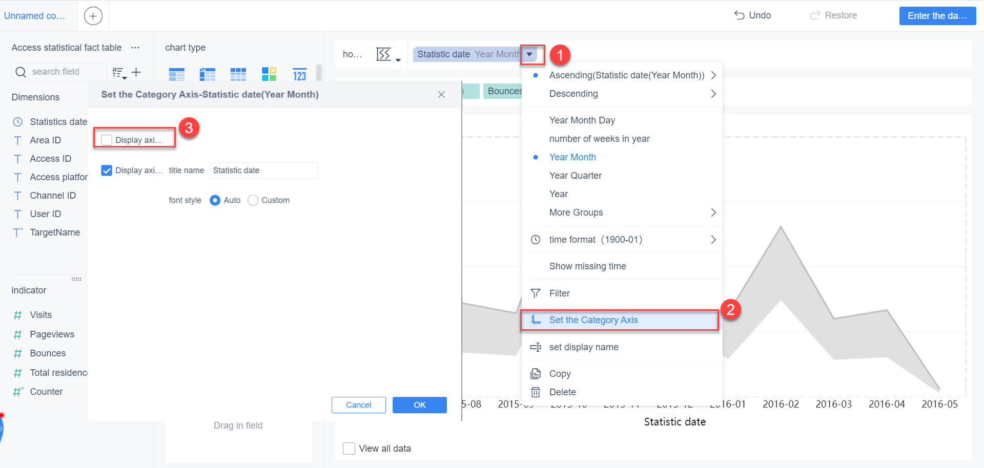Enable the View all data checkbox
This screenshot has width=984, height=468.
tap(349, 449)
